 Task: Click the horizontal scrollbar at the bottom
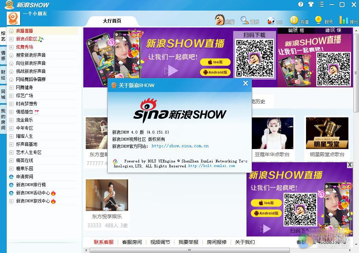click(190, 250)
